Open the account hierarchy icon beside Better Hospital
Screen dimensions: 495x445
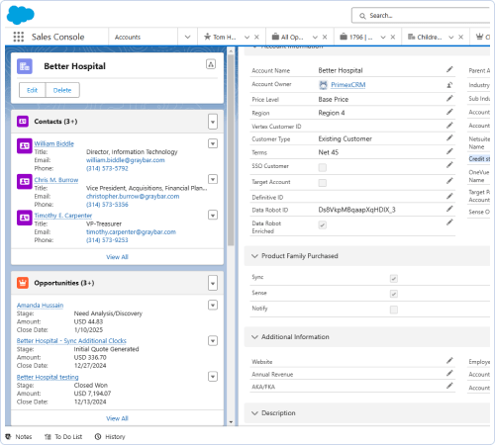[211, 64]
